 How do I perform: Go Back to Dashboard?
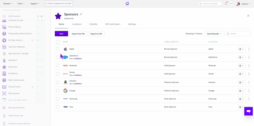tap(11, 10)
